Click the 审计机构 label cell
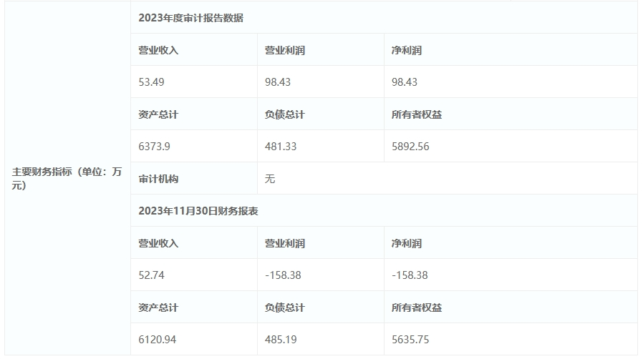The height and width of the screenshot is (359, 643). tap(158, 179)
